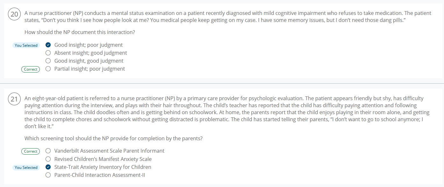Choose the Vanderbilt Assessment Scale radio button
Image resolution: width=444 pixels, height=187 pixels.
point(48,151)
